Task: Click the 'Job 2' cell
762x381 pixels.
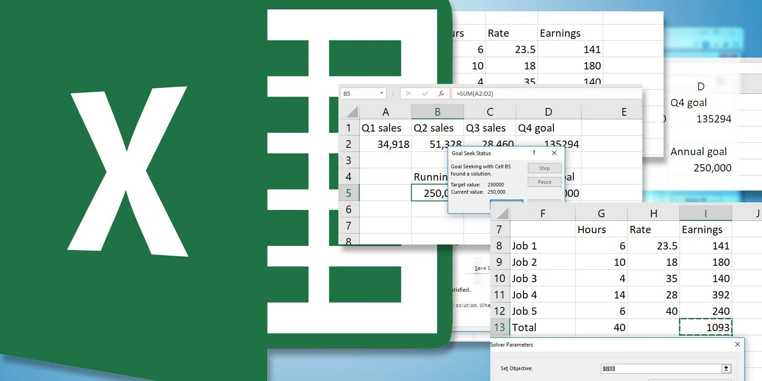Action: click(543, 262)
